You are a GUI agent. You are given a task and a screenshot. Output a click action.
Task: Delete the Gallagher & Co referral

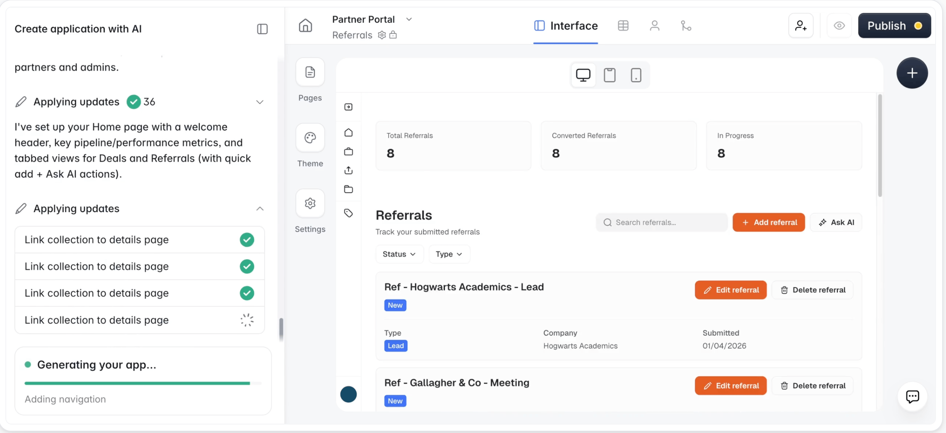[x=812, y=386]
